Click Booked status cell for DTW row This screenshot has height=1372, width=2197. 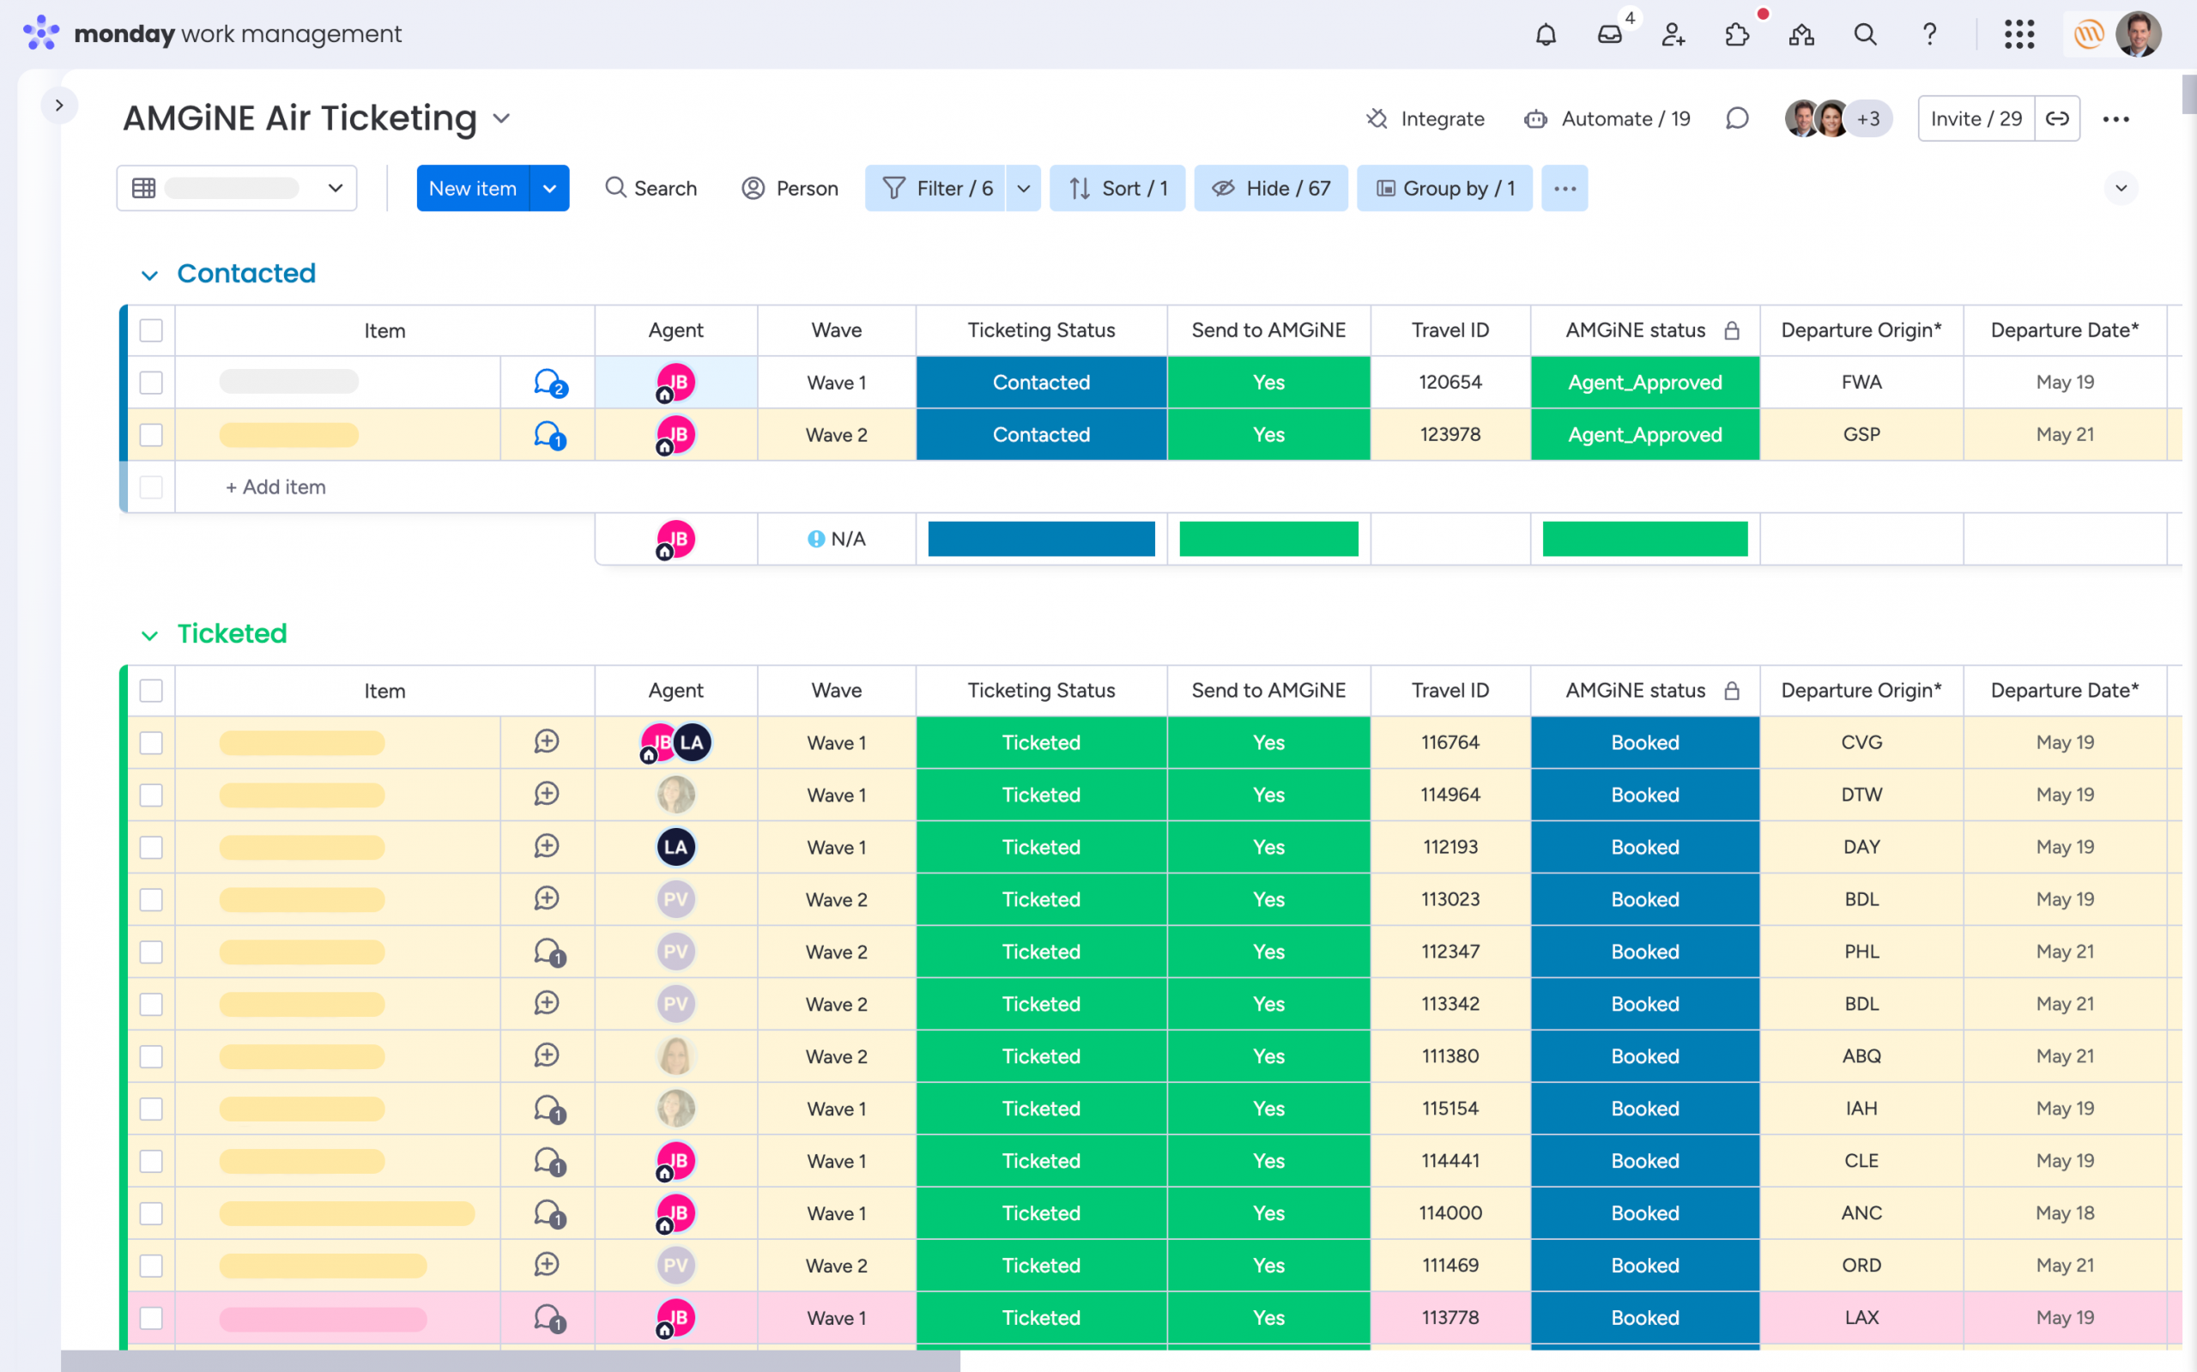coord(1645,795)
